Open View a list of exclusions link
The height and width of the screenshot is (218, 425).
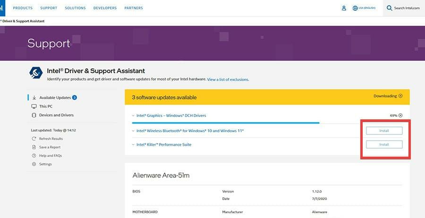228,80
